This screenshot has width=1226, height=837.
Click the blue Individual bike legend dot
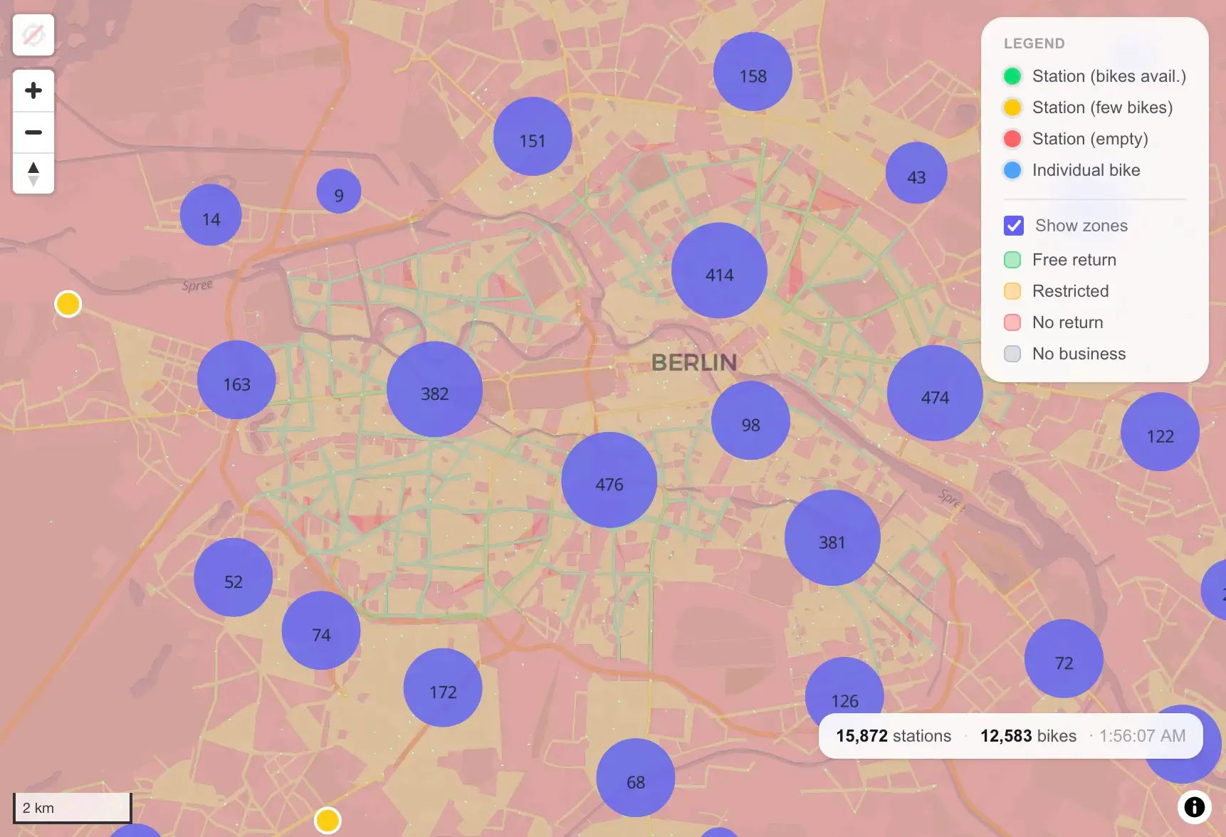point(1012,170)
